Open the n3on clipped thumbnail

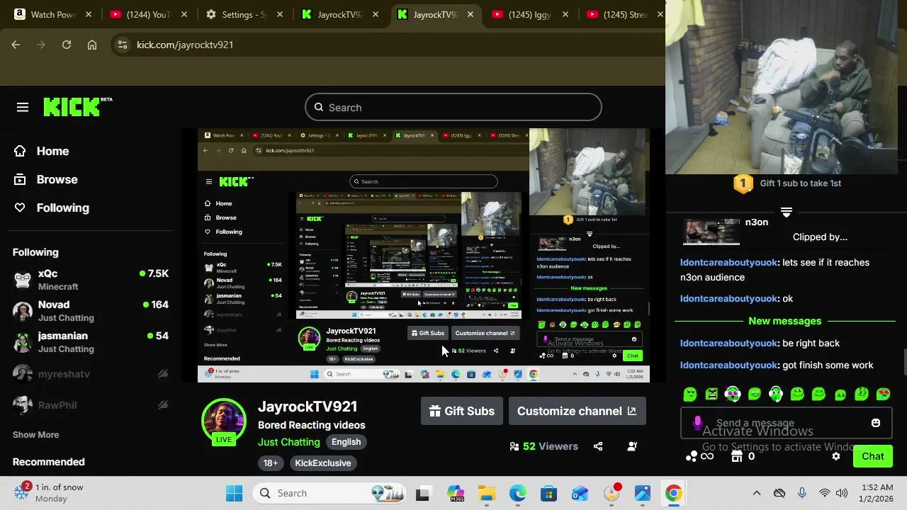tap(711, 232)
